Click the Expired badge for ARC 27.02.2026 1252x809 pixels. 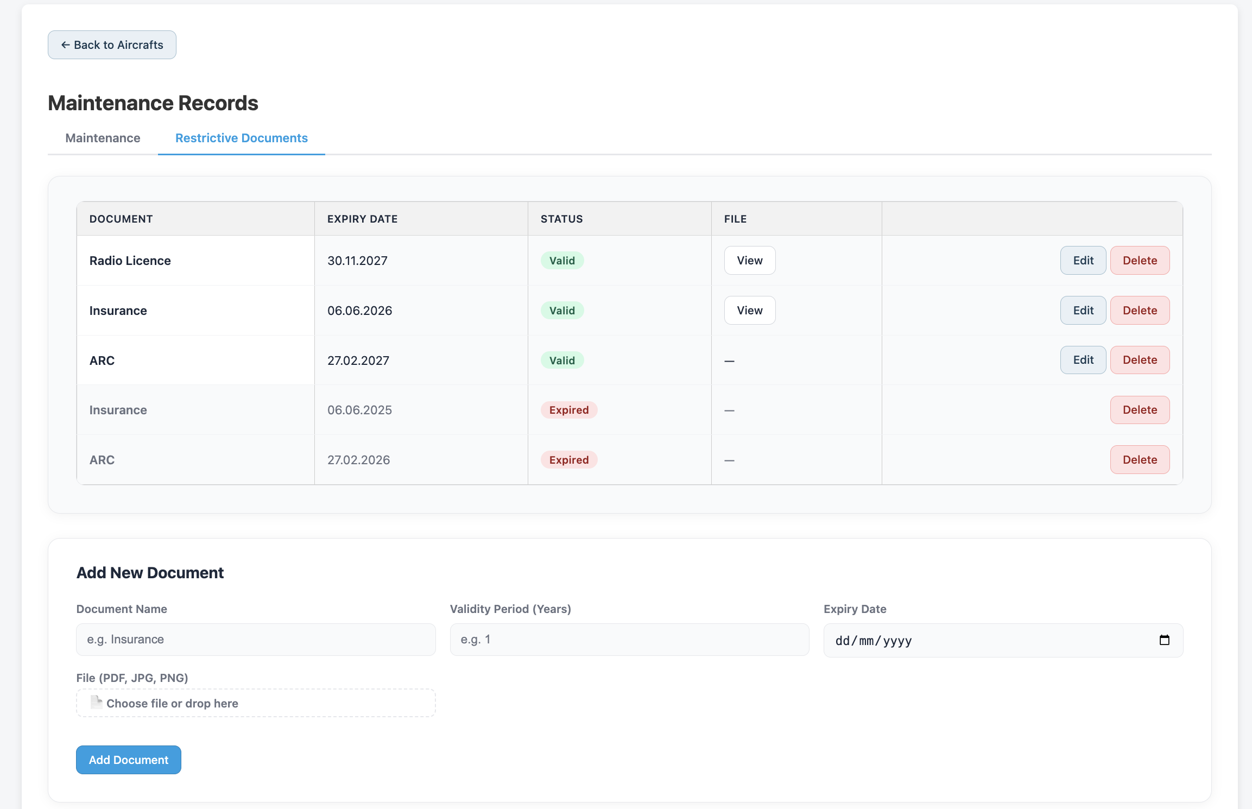tap(569, 460)
